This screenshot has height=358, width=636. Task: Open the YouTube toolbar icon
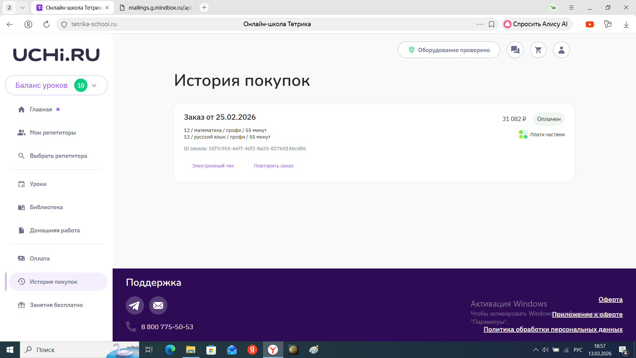[x=590, y=24]
